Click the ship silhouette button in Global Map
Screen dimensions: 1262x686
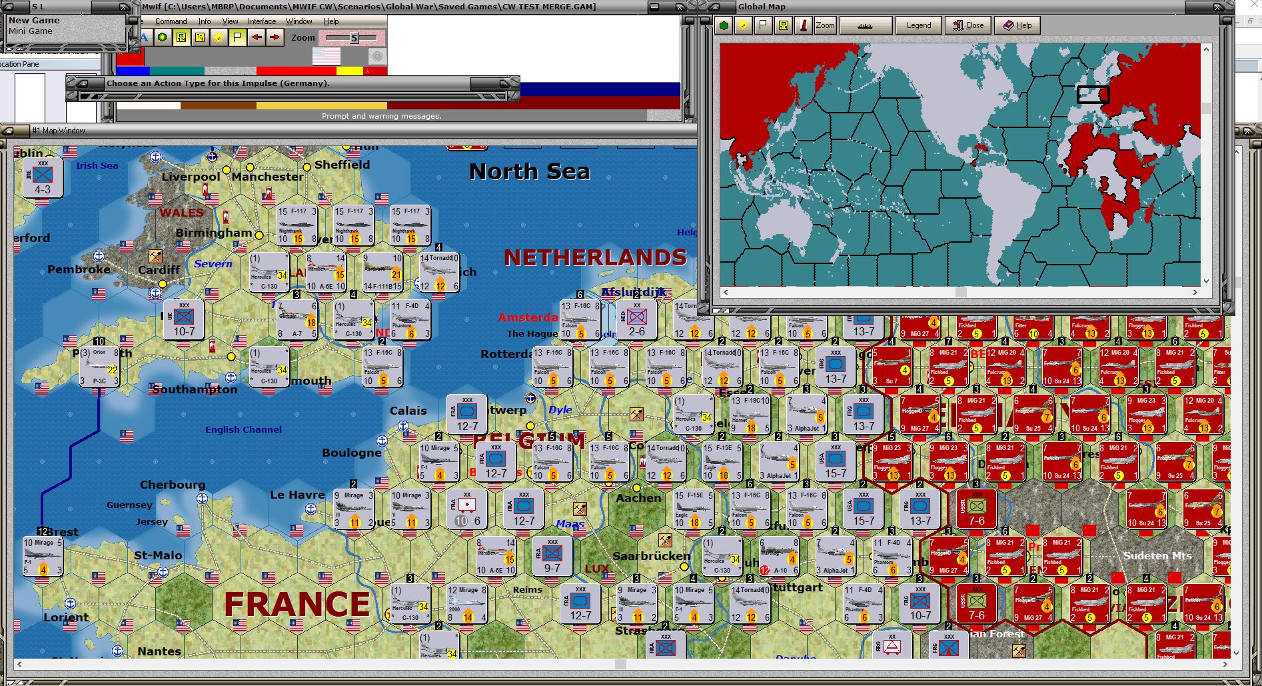point(865,25)
